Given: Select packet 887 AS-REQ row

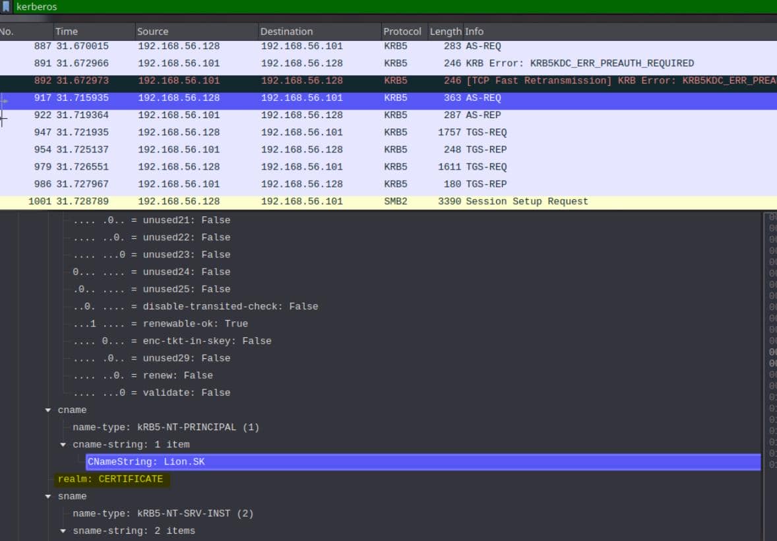Looking at the screenshot, I should tap(388, 46).
